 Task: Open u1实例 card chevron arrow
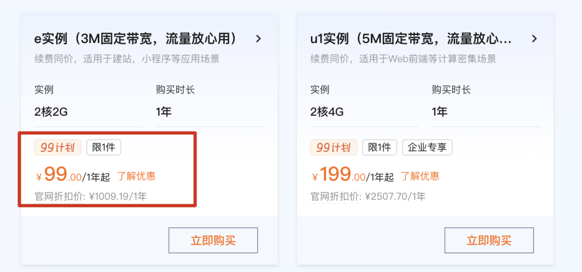click(535, 39)
